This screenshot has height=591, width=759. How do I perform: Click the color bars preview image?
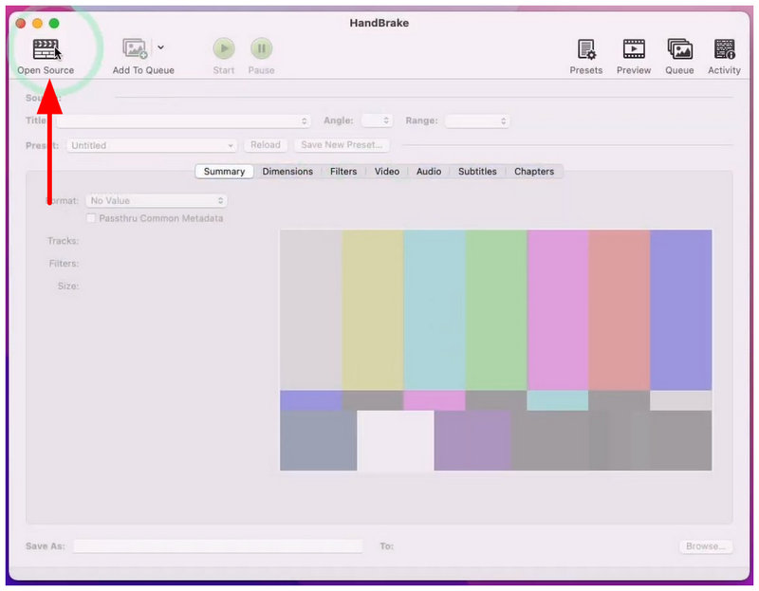tap(495, 350)
